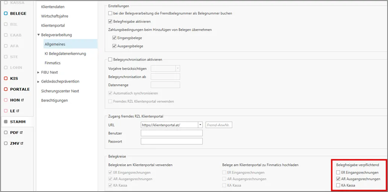Toggle Automatisch synchronisieren checkbox
The height and width of the screenshot is (192, 388).
(111, 93)
